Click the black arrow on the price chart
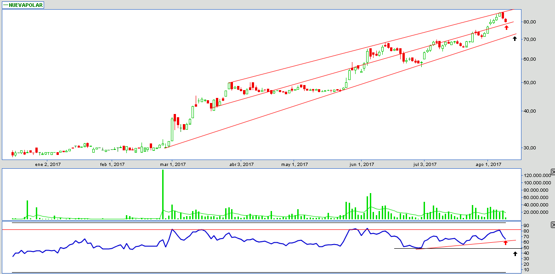 click(x=515, y=39)
